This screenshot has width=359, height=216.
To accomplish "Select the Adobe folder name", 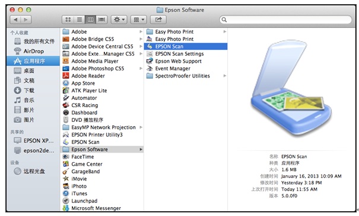I will coord(79,32).
